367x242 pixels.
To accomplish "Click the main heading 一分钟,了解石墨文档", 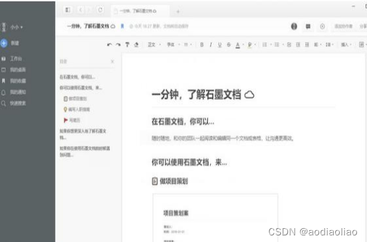I will tap(203, 95).
